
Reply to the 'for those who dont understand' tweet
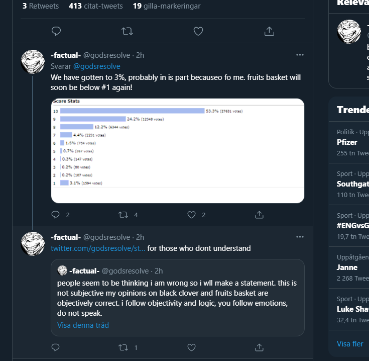[56, 347]
